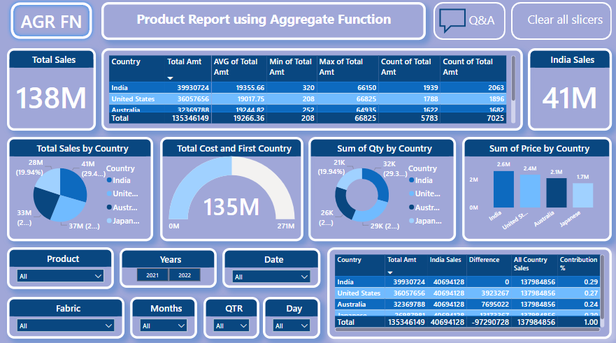Click the Clear all slicers button
This screenshot has height=343, width=616.
coord(561,20)
